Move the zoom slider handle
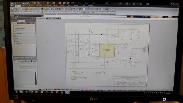Image resolution: width=183 pixels, height=103 pixels. click(x=19, y=16)
